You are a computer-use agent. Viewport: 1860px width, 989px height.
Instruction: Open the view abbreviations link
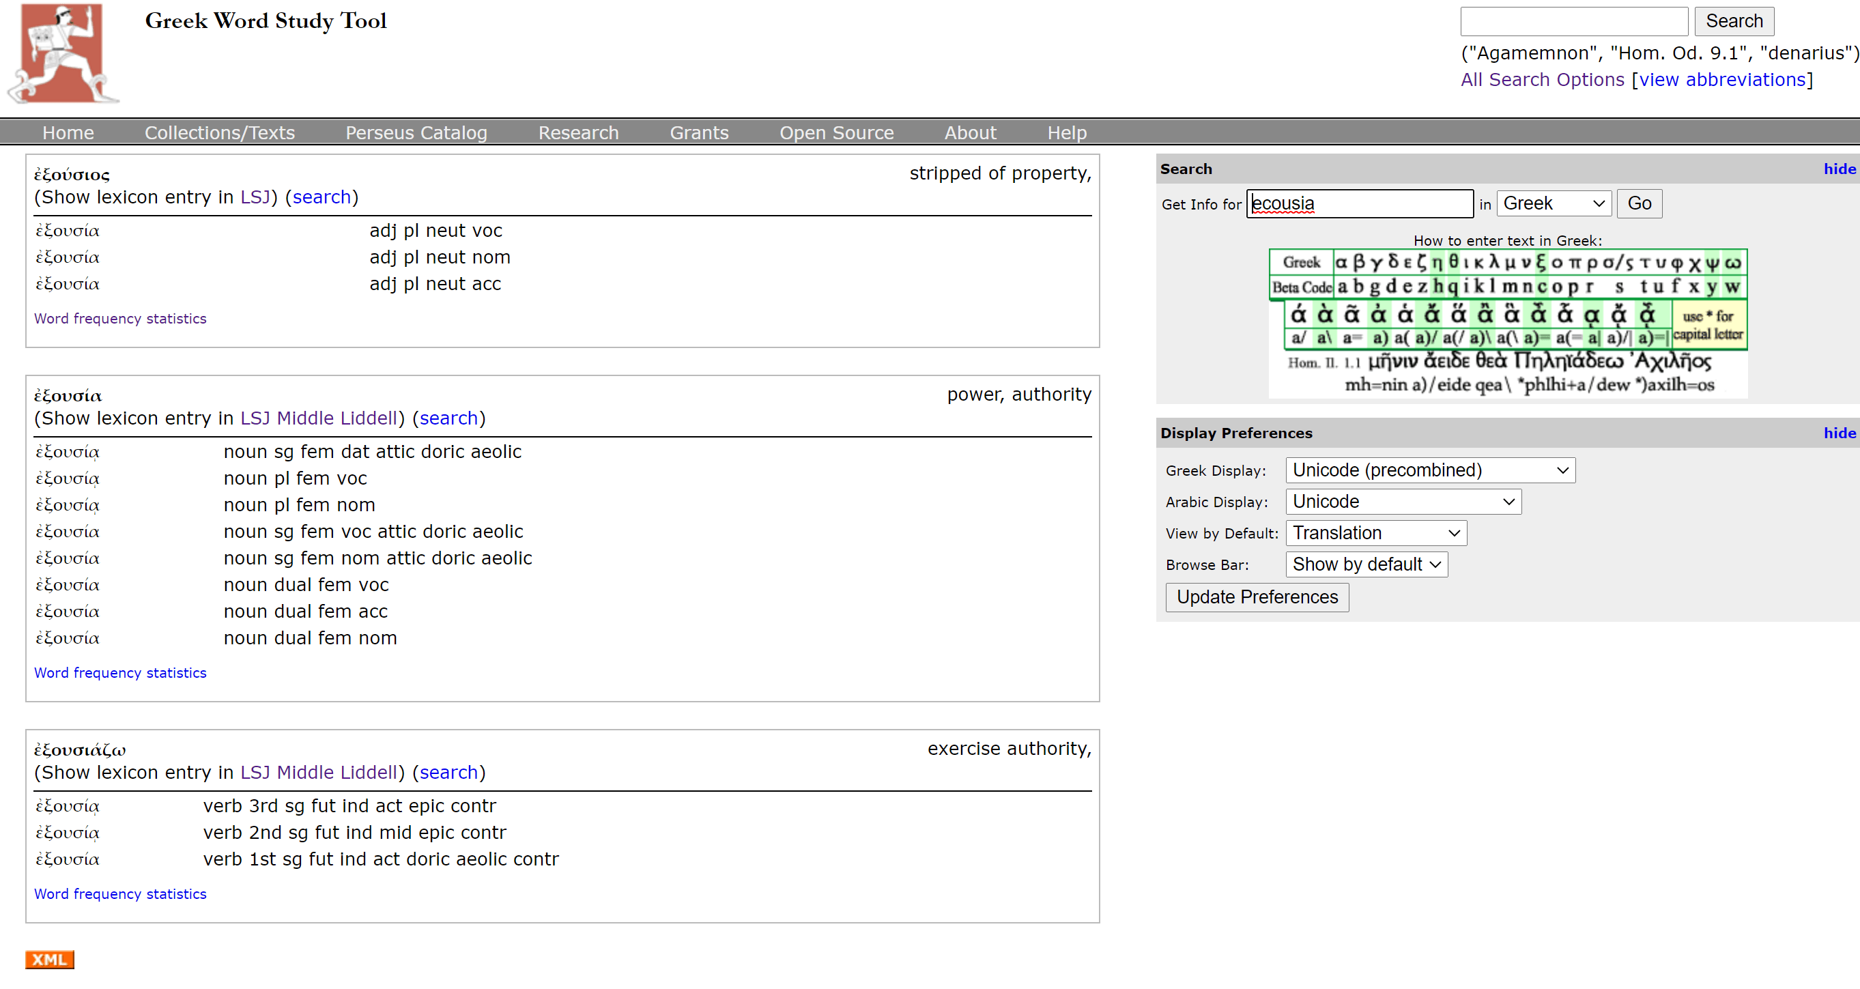[1722, 79]
